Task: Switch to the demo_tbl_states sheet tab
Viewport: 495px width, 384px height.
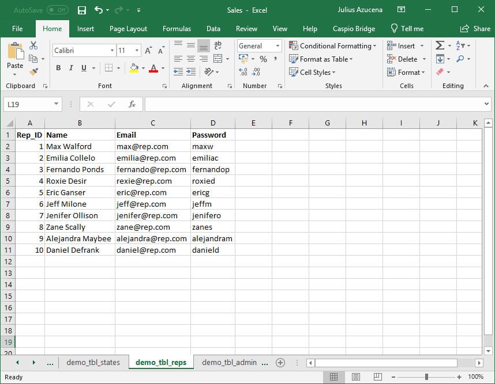Action: click(x=93, y=363)
